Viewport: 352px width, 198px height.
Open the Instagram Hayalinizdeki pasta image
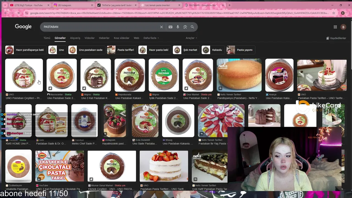point(115,120)
